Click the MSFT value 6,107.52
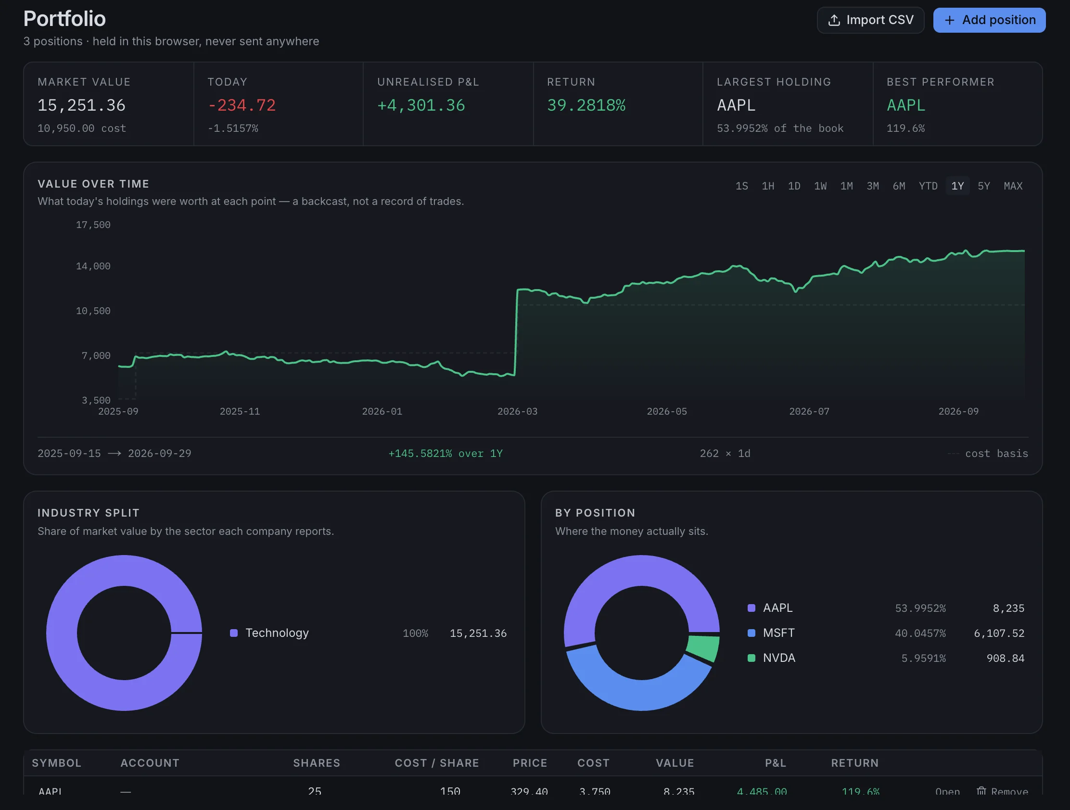 (x=999, y=633)
